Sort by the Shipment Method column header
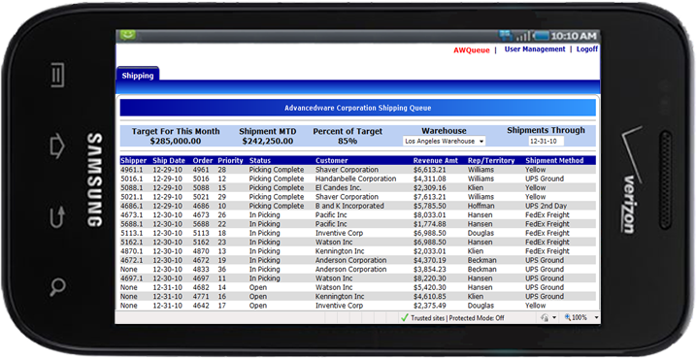 pyautogui.click(x=554, y=160)
